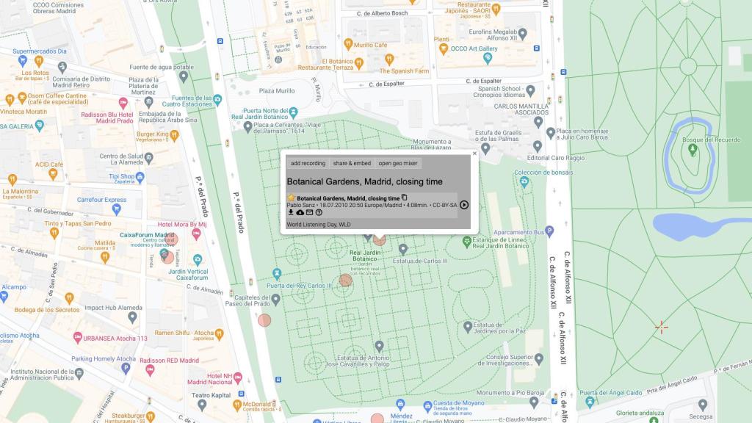Viewport: 752px width, 423px height.
Task: Click the Supermercados Dia cart pin
Action: pos(23,60)
